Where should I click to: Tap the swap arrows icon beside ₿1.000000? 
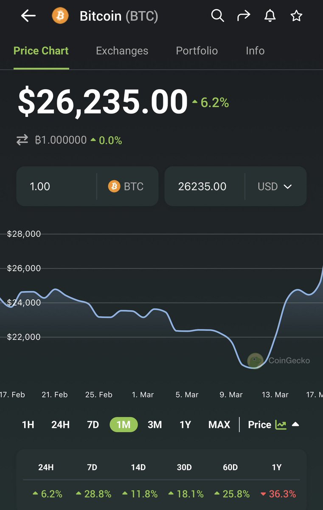(22, 140)
